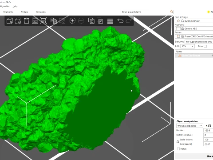The height and width of the screenshot is (160, 213).
Task: Switch to the Filaments tab
Action: coord(8,12)
